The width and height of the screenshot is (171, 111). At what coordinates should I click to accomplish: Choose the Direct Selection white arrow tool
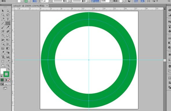[8, 11]
